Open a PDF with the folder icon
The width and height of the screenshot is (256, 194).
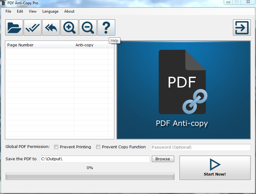14,27
